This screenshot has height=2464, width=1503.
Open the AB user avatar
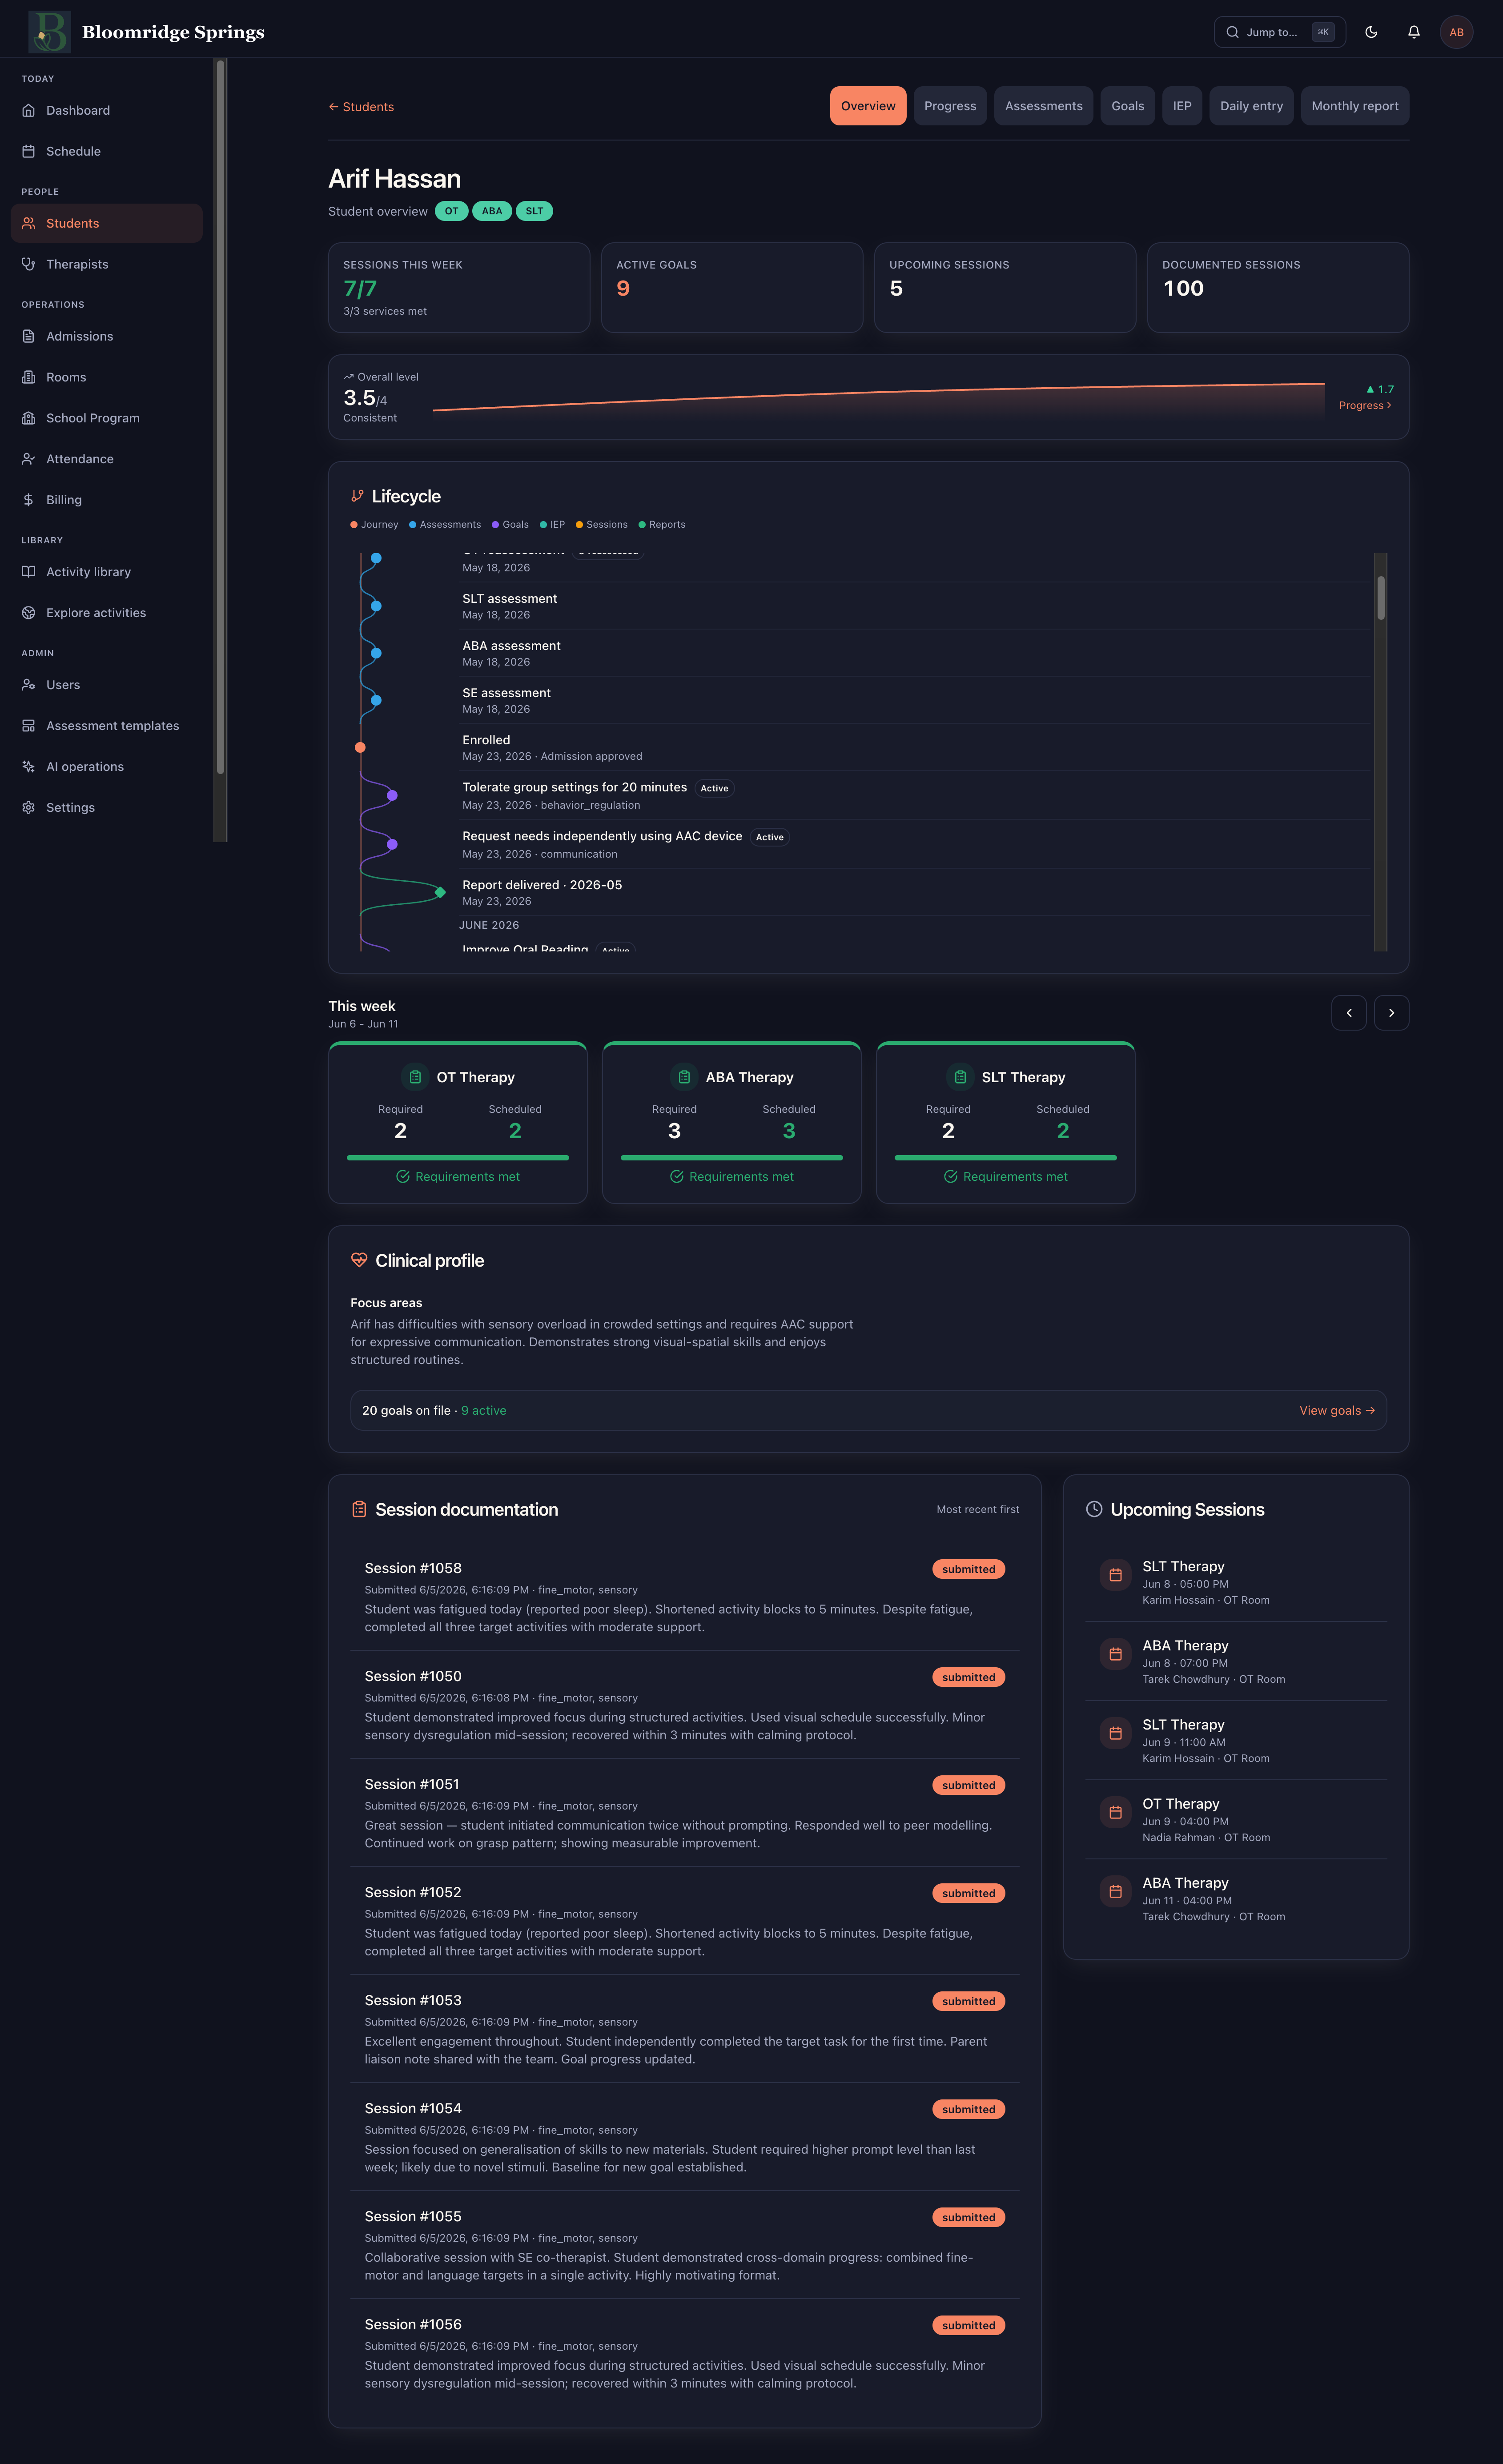(1456, 32)
